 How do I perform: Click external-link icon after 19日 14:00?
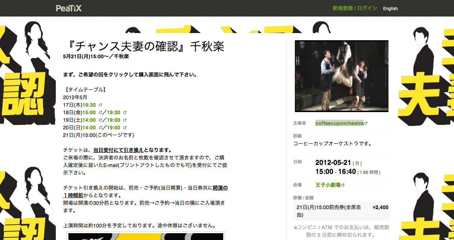pyautogui.click(x=100, y=120)
